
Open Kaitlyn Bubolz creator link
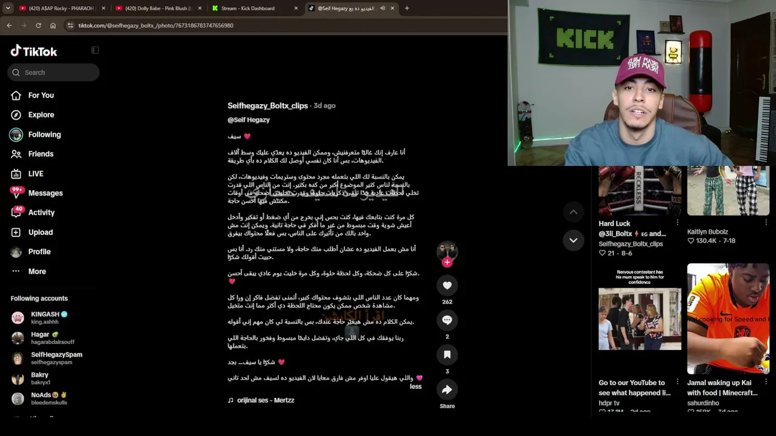pos(707,232)
